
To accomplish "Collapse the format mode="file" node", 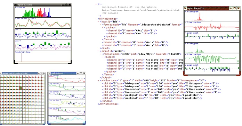I will coord(100,25).
